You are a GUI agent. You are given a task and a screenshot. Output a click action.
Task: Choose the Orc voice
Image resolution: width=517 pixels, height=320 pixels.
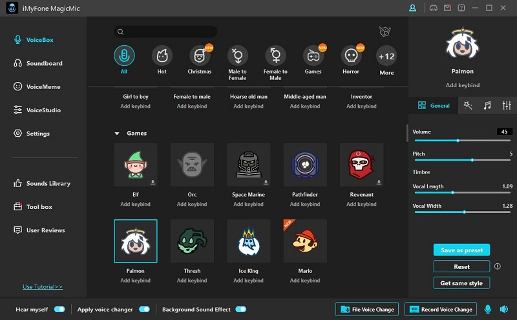[x=192, y=165]
